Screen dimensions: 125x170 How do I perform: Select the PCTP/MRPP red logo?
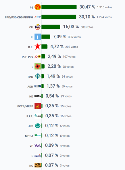(38, 106)
